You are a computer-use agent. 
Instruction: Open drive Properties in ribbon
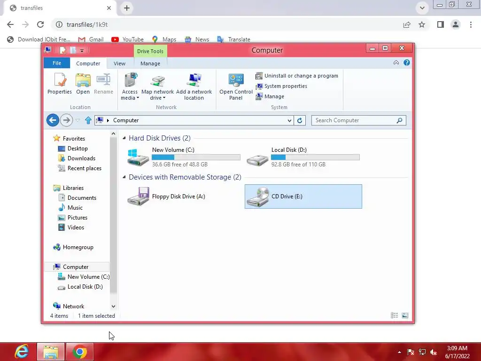coord(60,84)
